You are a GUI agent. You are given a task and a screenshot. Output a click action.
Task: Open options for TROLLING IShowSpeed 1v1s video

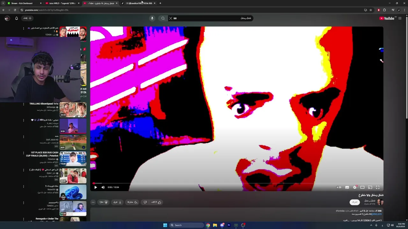(x=23, y=104)
